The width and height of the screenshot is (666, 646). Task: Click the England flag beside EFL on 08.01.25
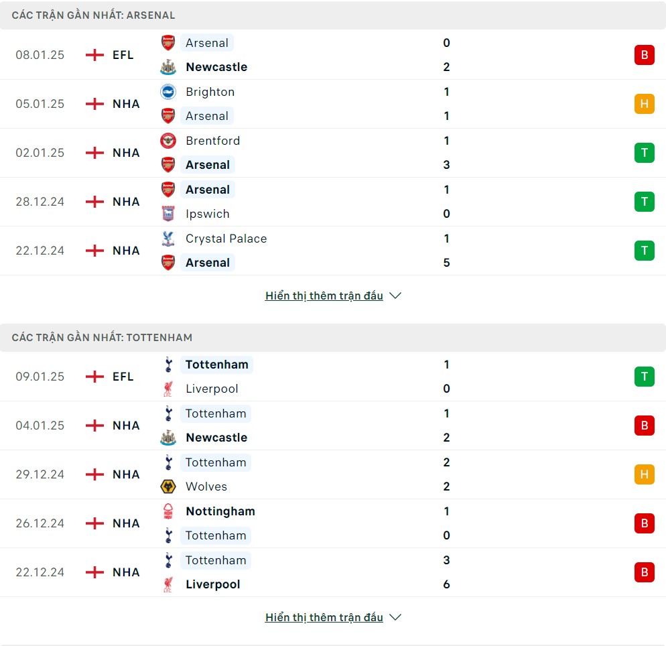coord(94,55)
